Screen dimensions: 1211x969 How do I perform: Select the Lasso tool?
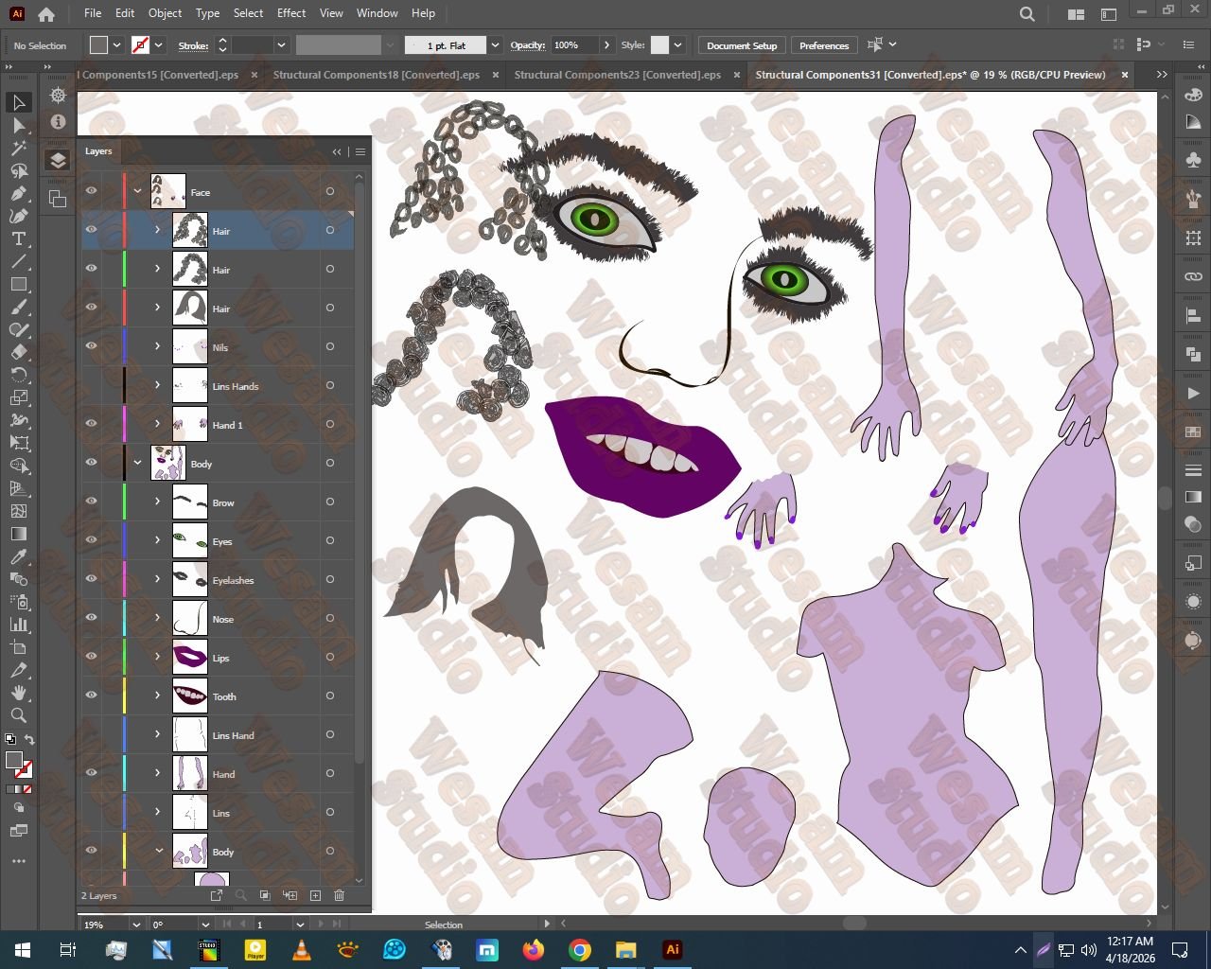[x=19, y=170]
